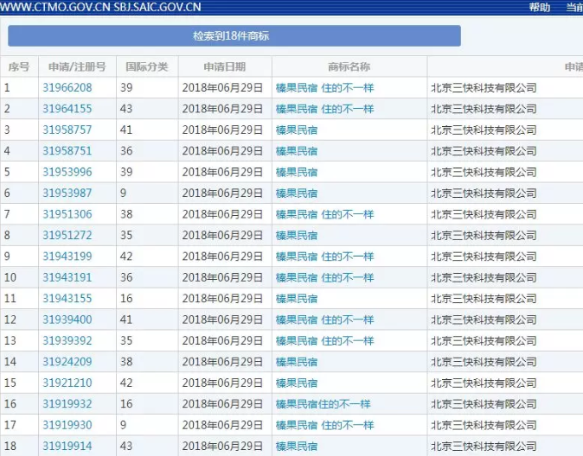Open registration number 31919932

pyautogui.click(x=67, y=404)
